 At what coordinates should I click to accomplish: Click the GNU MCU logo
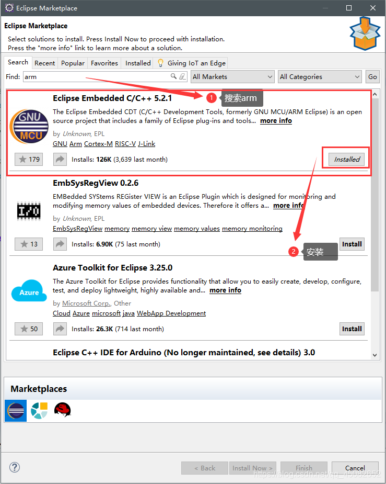pos(29,127)
